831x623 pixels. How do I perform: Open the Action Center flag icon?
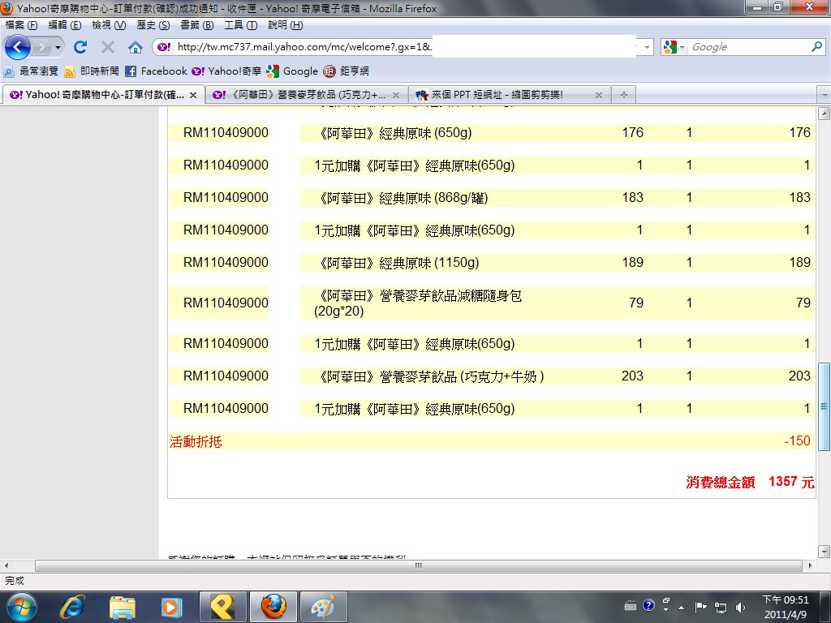point(700,607)
